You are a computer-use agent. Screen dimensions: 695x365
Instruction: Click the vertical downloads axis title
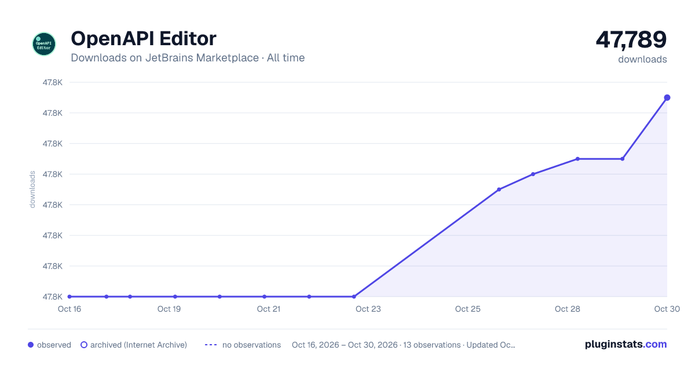click(32, 189)
